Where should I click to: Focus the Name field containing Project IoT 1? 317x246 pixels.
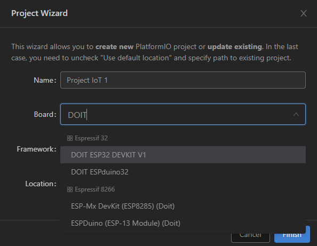point(183,80)
